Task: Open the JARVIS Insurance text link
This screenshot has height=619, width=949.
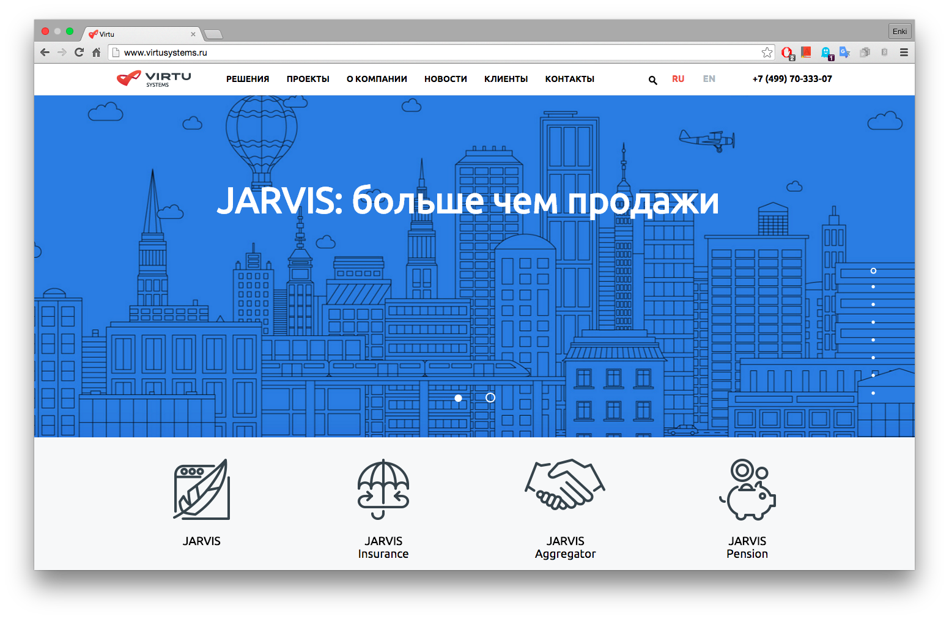Action: tap(383, 547)
